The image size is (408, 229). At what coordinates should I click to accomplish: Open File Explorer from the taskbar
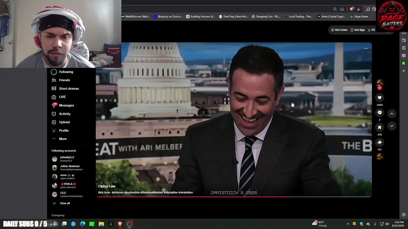101,224
